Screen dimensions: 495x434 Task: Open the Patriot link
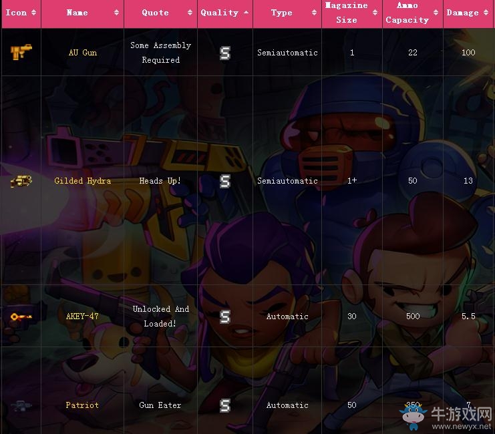(x=82, y=405)
